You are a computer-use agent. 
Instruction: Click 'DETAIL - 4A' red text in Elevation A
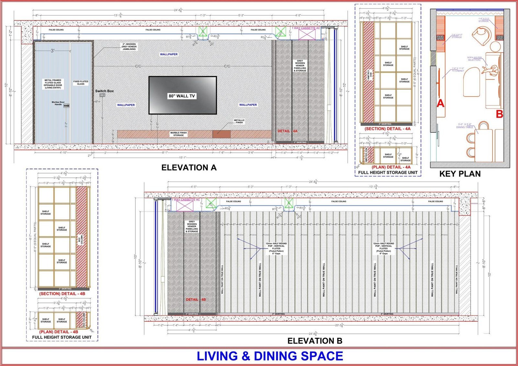(287, 131)
